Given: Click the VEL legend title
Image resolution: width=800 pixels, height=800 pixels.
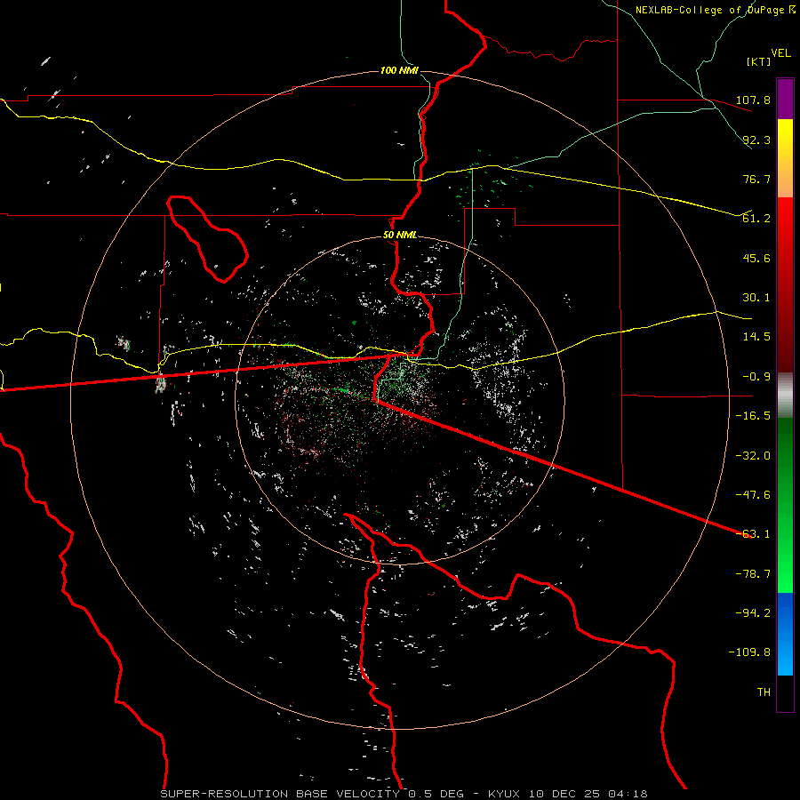Looking at the screenshot, I should click(x=780, y=53).
